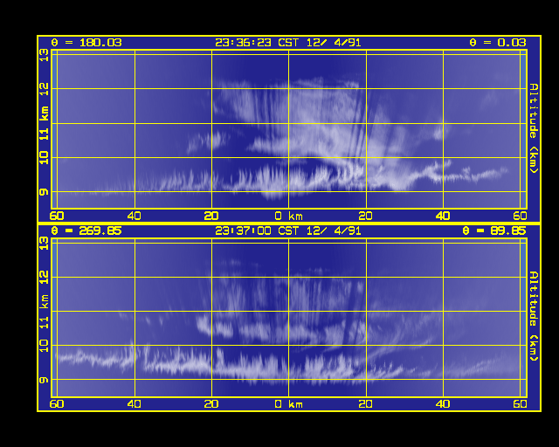The image size is (559, 447).
Task: Click altitude tick 9 in the 23:36:23 panel
Action: point(44,192)
